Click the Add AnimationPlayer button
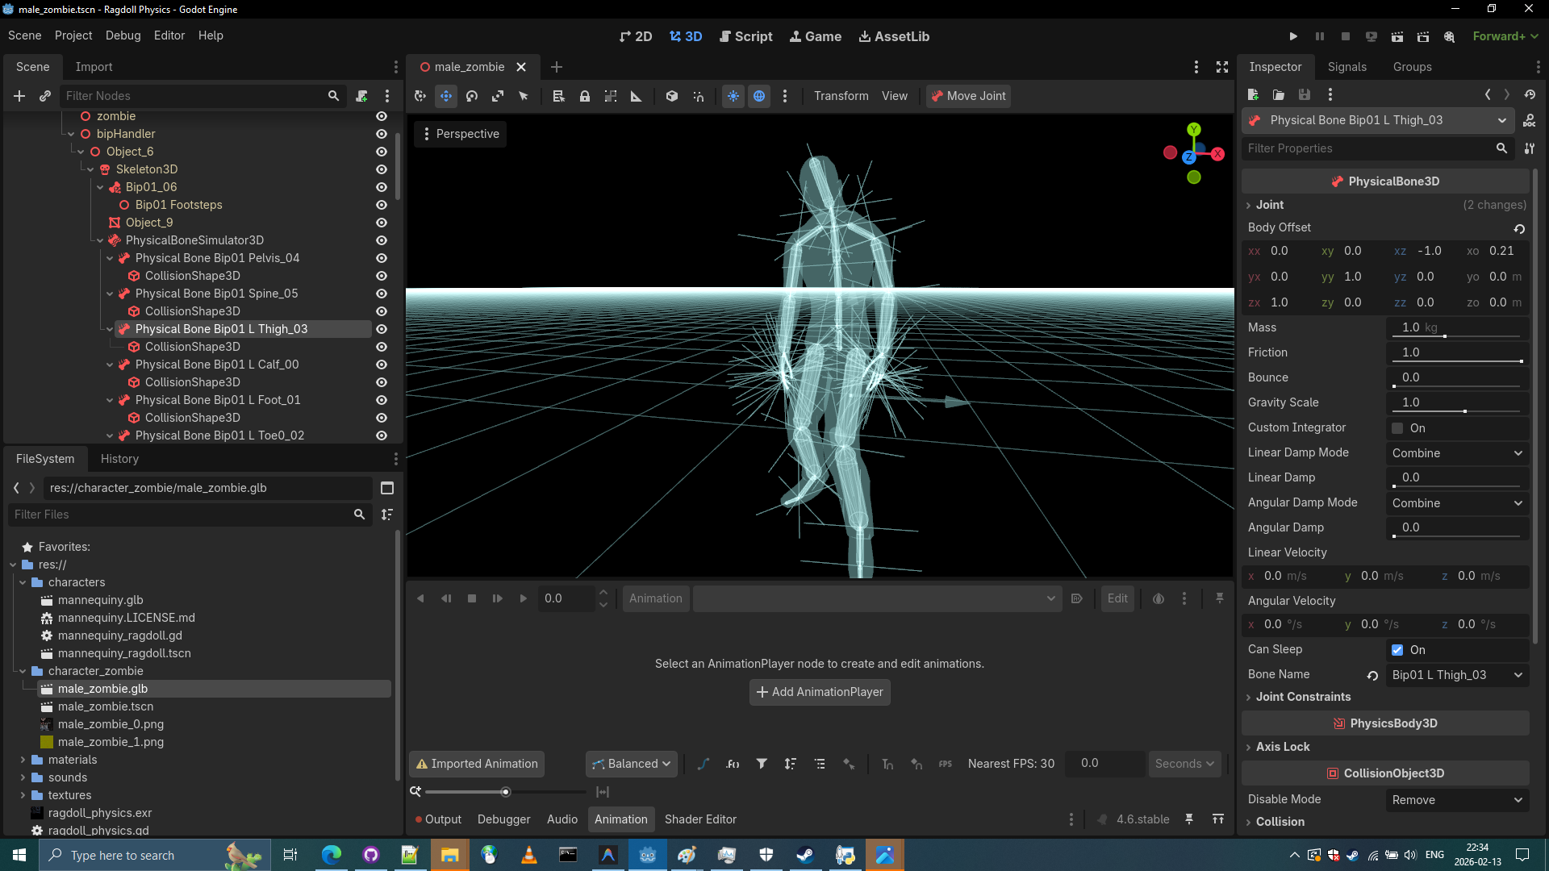This screenshot has width=1549, height=871. [x=819, y=692]
